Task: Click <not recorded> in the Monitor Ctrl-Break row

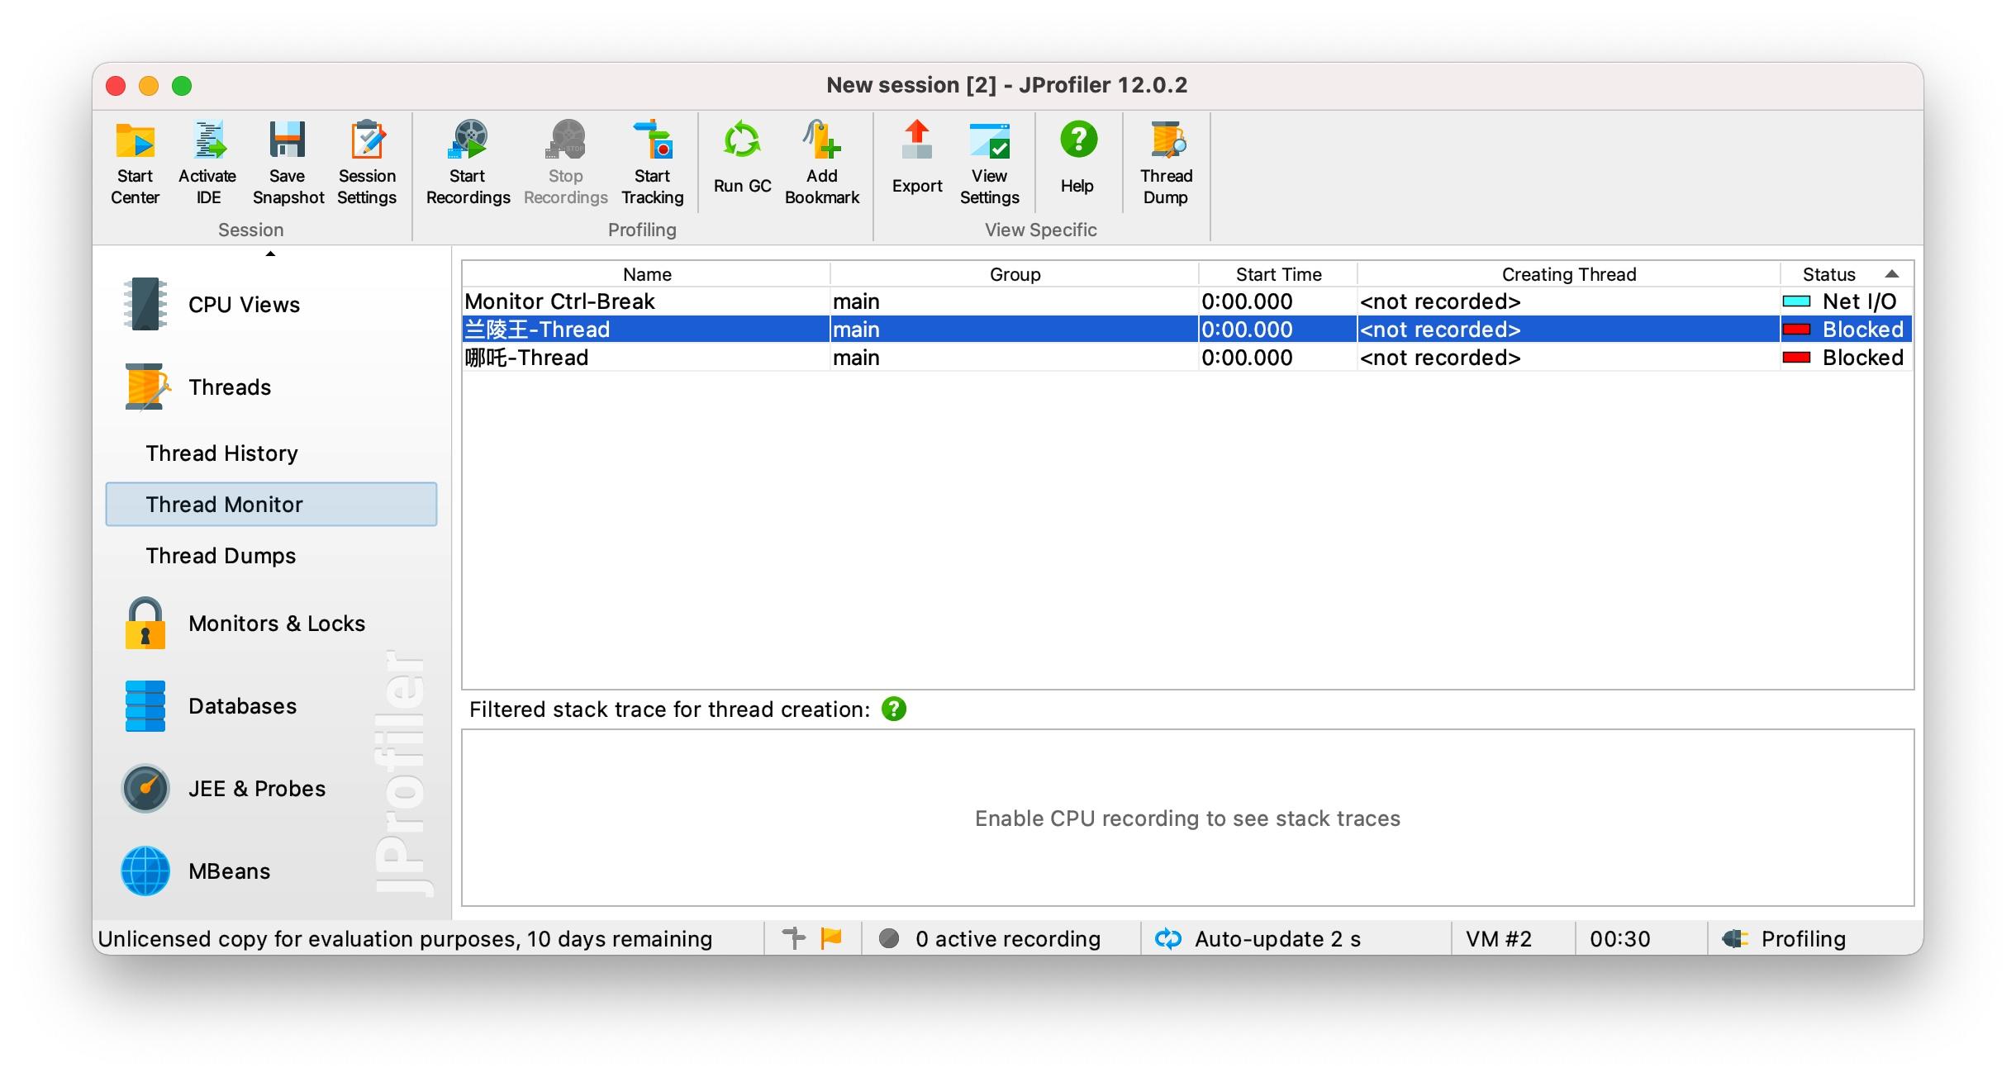Action: pos(1440,301)
